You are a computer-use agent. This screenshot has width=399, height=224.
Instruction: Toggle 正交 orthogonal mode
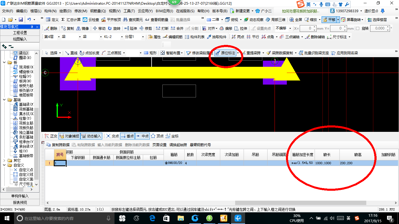51,136
